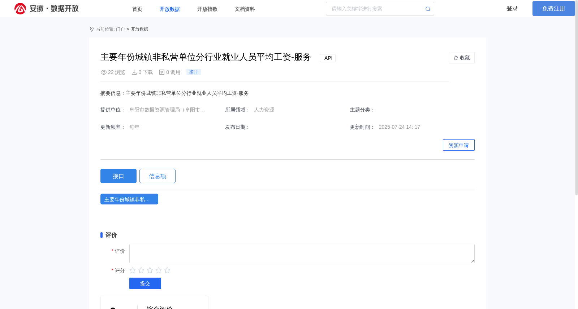Click the 评价 section heading
The image size is (578, 309).
111,235
